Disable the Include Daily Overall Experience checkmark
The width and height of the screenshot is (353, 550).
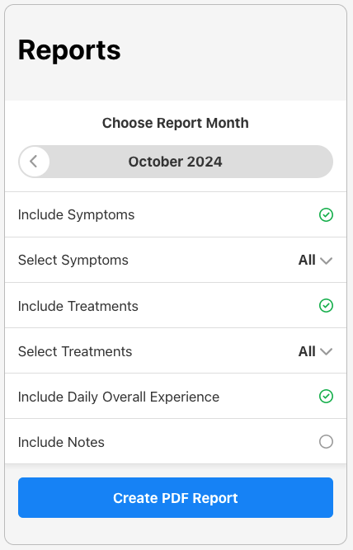tap(326, 397)
